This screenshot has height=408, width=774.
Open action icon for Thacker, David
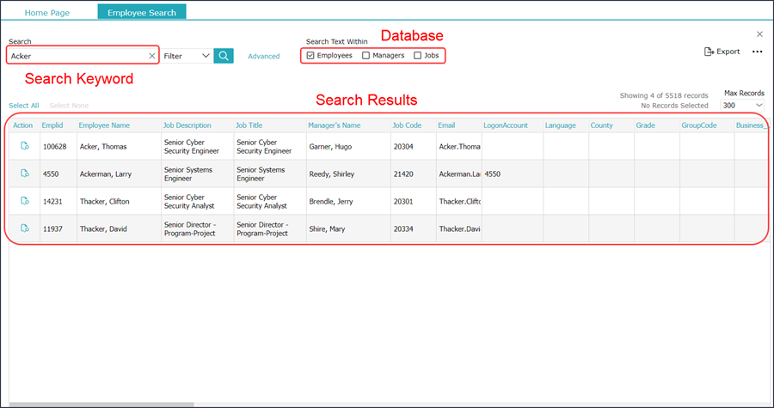point(25,228)
